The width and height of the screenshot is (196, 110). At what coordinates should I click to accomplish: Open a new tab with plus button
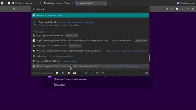[x=110, y=3]
